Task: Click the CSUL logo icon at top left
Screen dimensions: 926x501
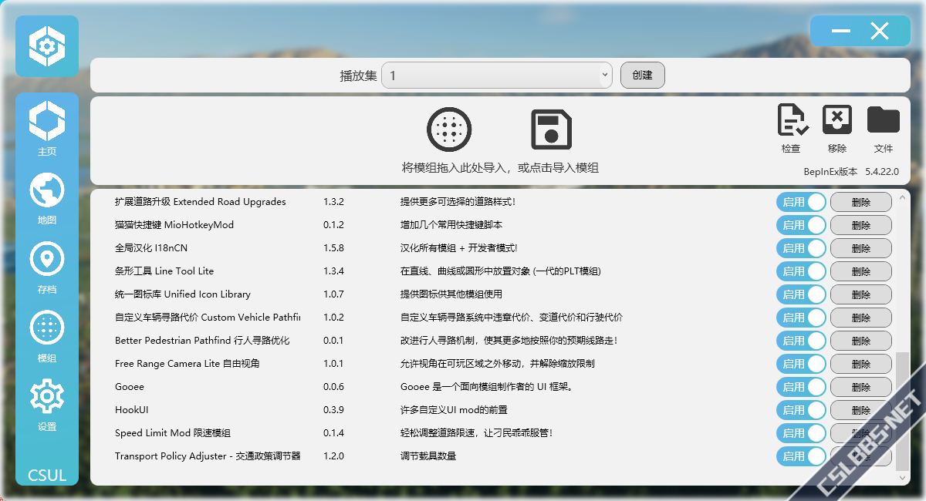Action: (x=47, y=46)
